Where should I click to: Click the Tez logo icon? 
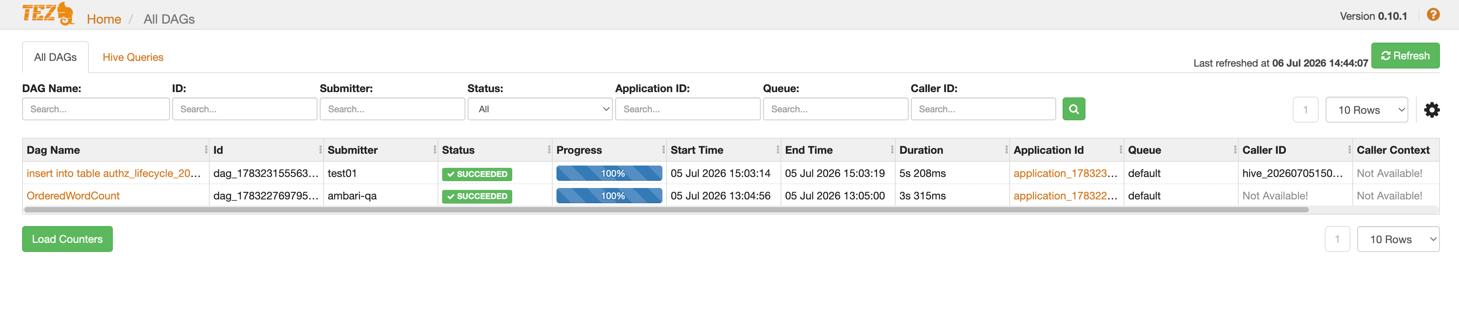[49, 14]
